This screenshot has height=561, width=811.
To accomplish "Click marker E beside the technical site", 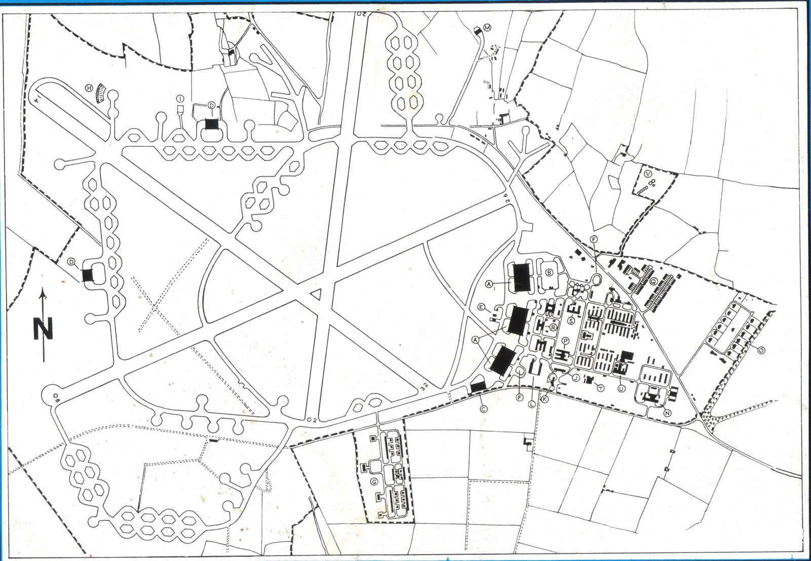I will click(x=481, y=307).
